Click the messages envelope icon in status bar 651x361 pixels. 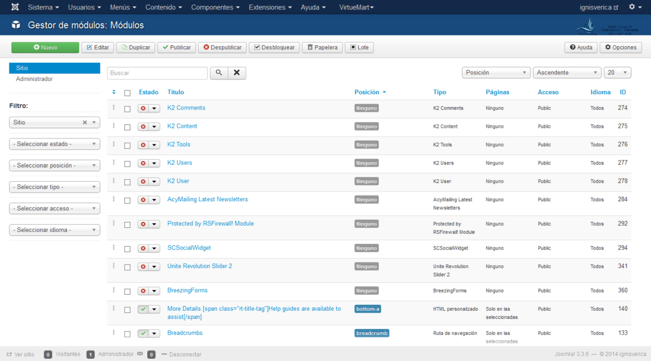tap(140, 354)
